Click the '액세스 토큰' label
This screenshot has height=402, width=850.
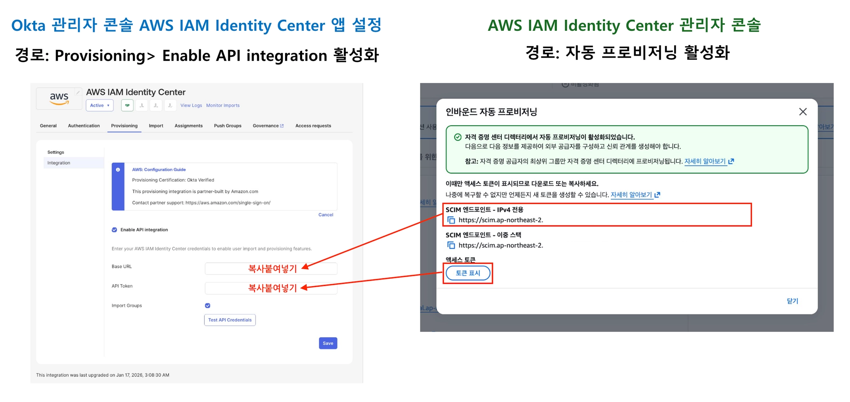point(461,260)
